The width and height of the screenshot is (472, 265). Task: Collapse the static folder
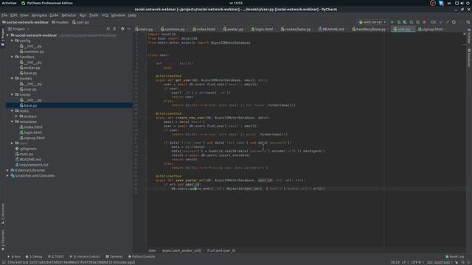pyautogui.click(x=12, y=111)
